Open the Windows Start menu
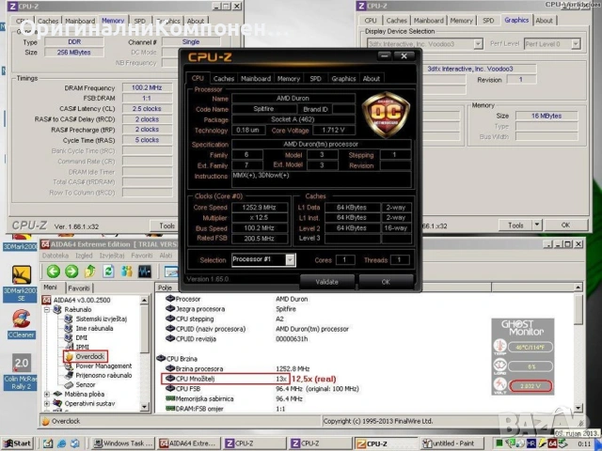 click(18, 443)
